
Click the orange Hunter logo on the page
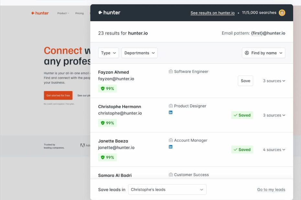39,13
